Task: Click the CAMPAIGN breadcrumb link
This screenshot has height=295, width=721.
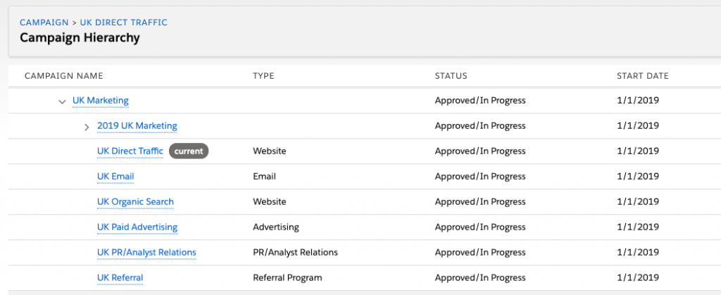Action: point(44,23)
